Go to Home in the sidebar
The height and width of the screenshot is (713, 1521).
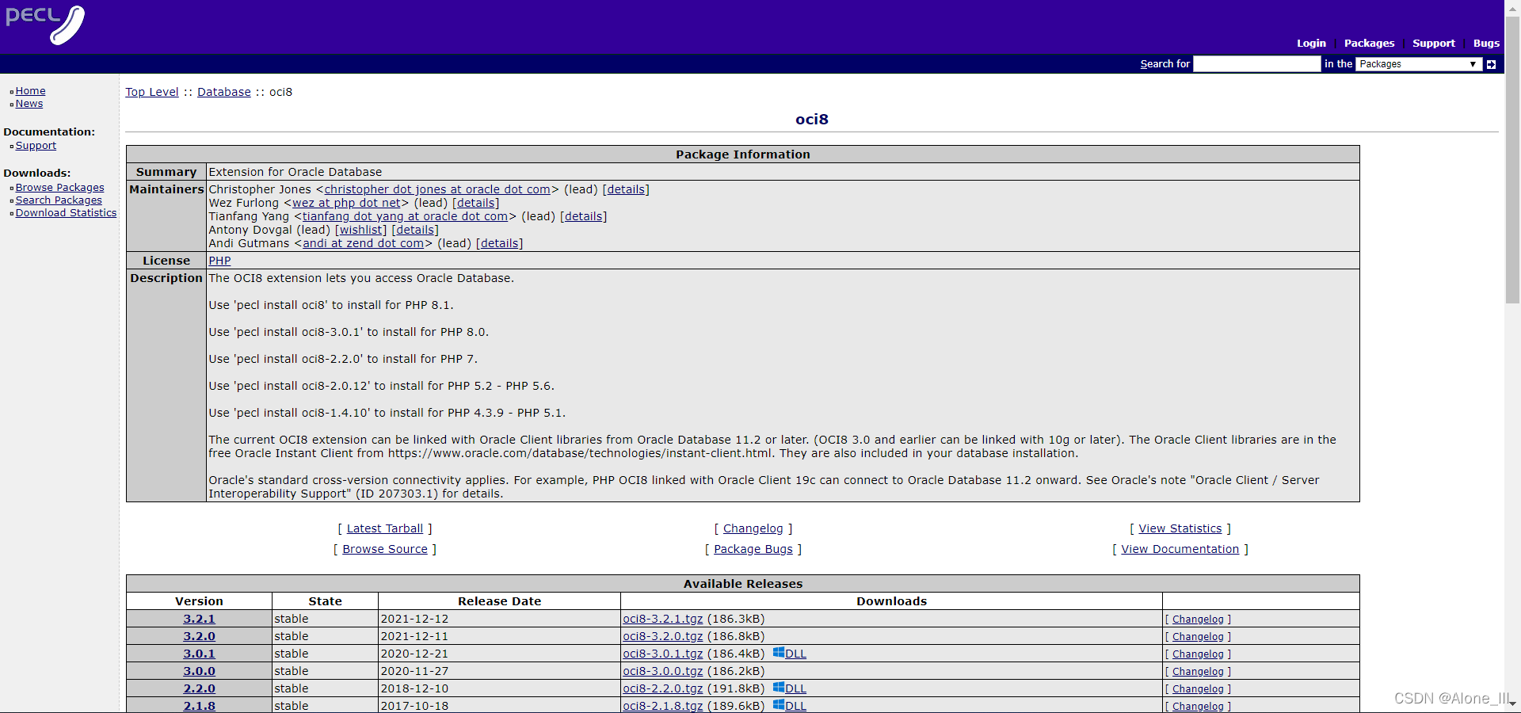tap(30, 90)
